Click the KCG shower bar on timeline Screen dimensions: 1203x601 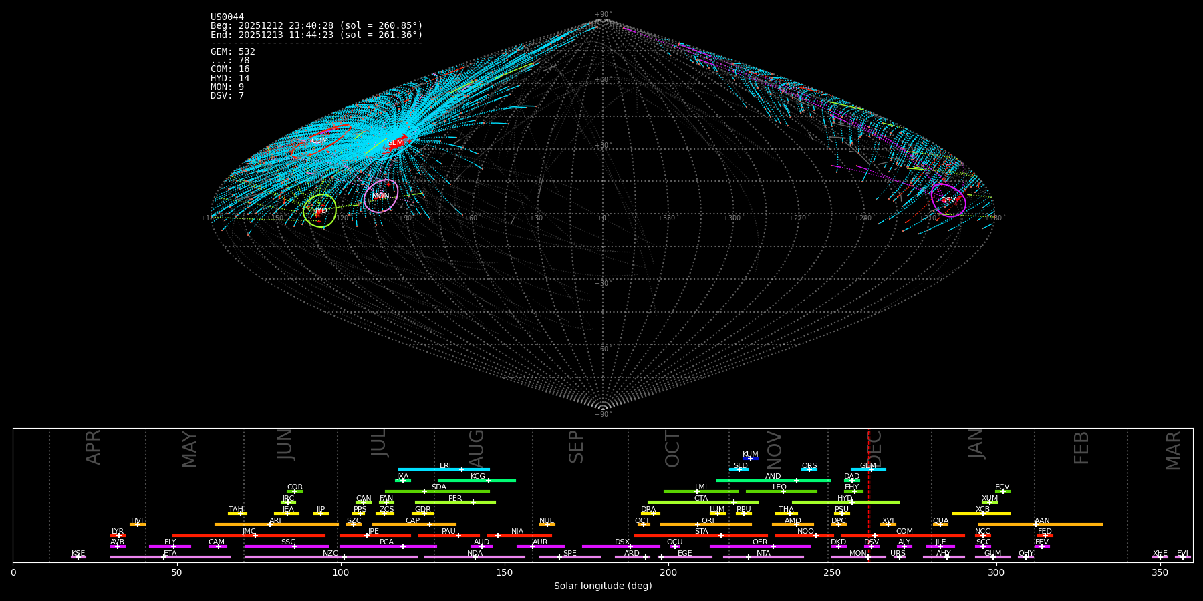tap(477, 481)
